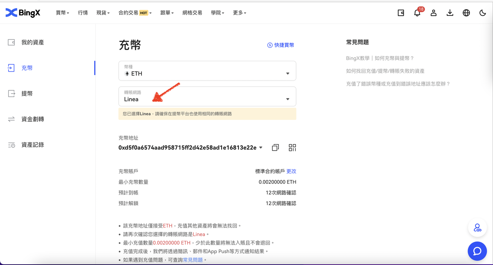Viewport: 493px width, 265px height.
Task: Open FAQ 充值了錯誤幣種或充值到錯誤地址應該怎麼辦
Action: click(x=398, y=84)
